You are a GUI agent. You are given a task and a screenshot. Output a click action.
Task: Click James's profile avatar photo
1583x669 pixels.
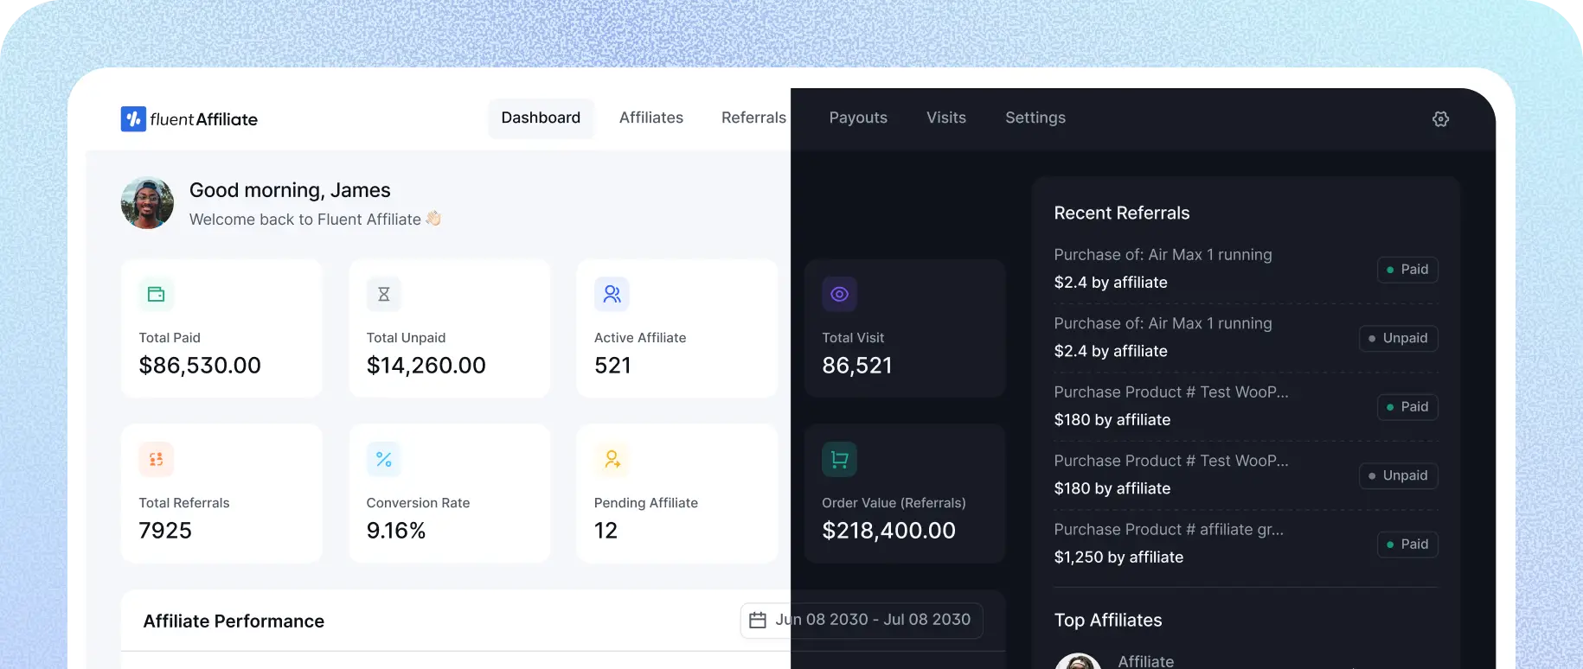click(147, 204)
